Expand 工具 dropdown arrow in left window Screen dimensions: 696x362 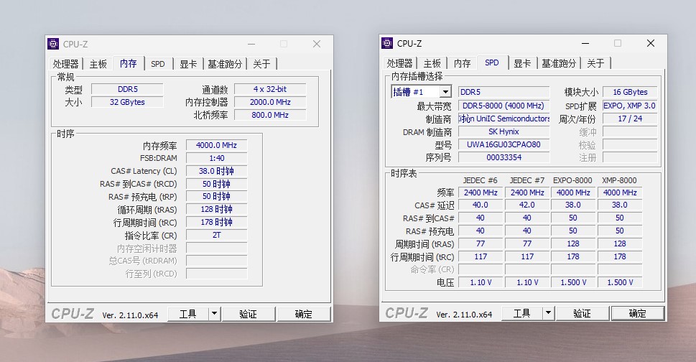point(214,314)
